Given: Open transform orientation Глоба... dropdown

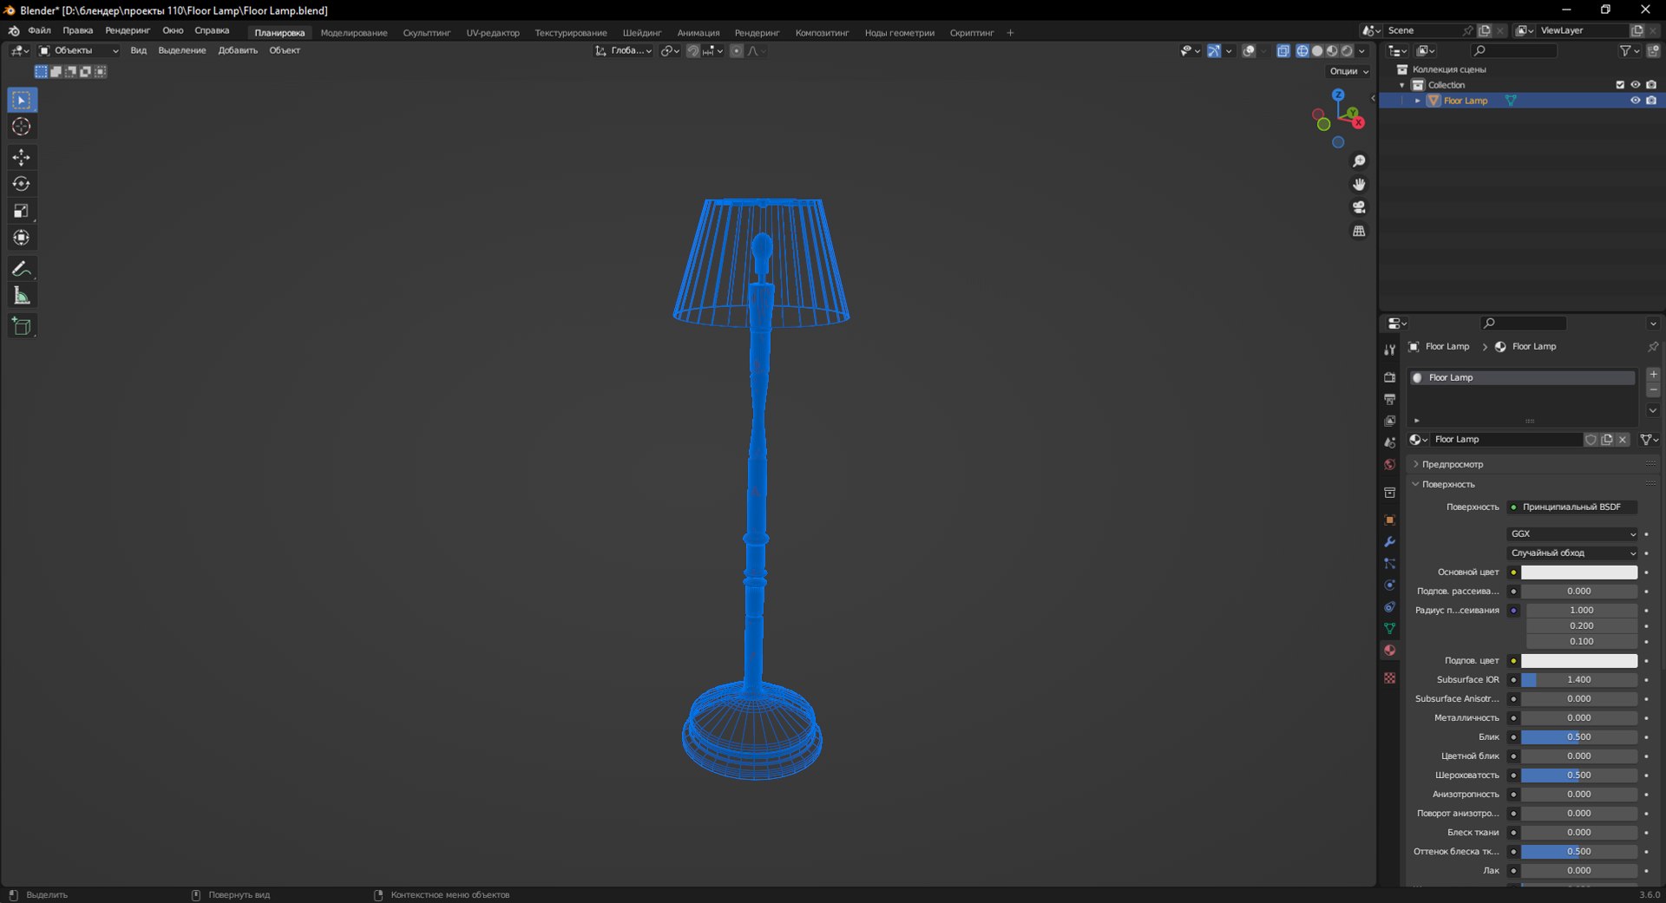Looking at the screenshot, I should 623,50.
